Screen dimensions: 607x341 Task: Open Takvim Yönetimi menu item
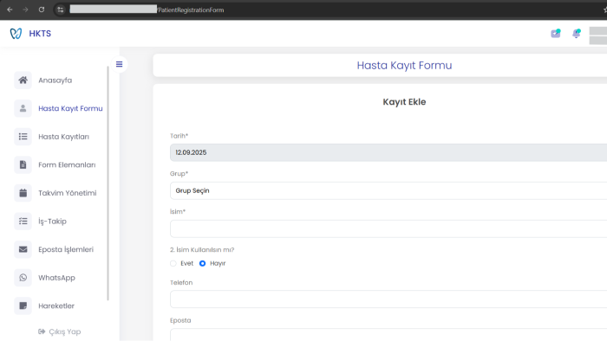coord(68,193)
